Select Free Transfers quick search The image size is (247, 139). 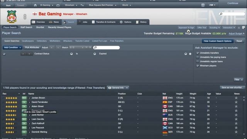(117, 41)
